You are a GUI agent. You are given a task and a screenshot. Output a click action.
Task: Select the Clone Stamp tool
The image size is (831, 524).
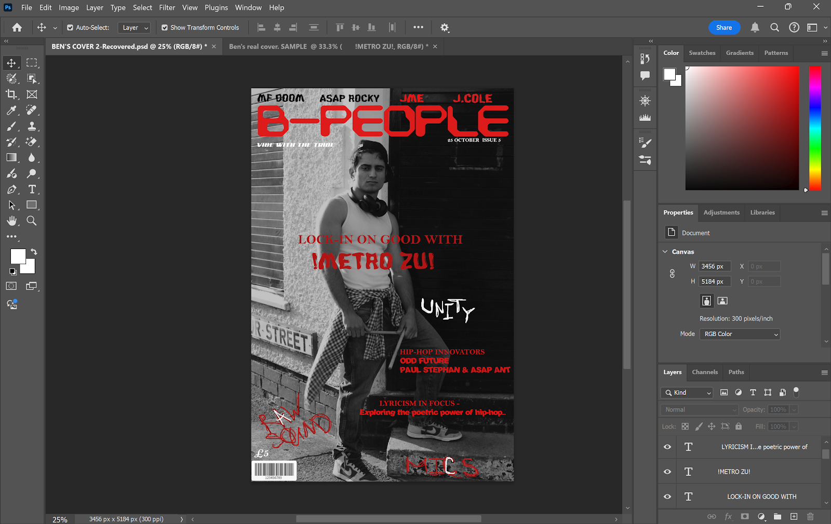click(32, 126)
